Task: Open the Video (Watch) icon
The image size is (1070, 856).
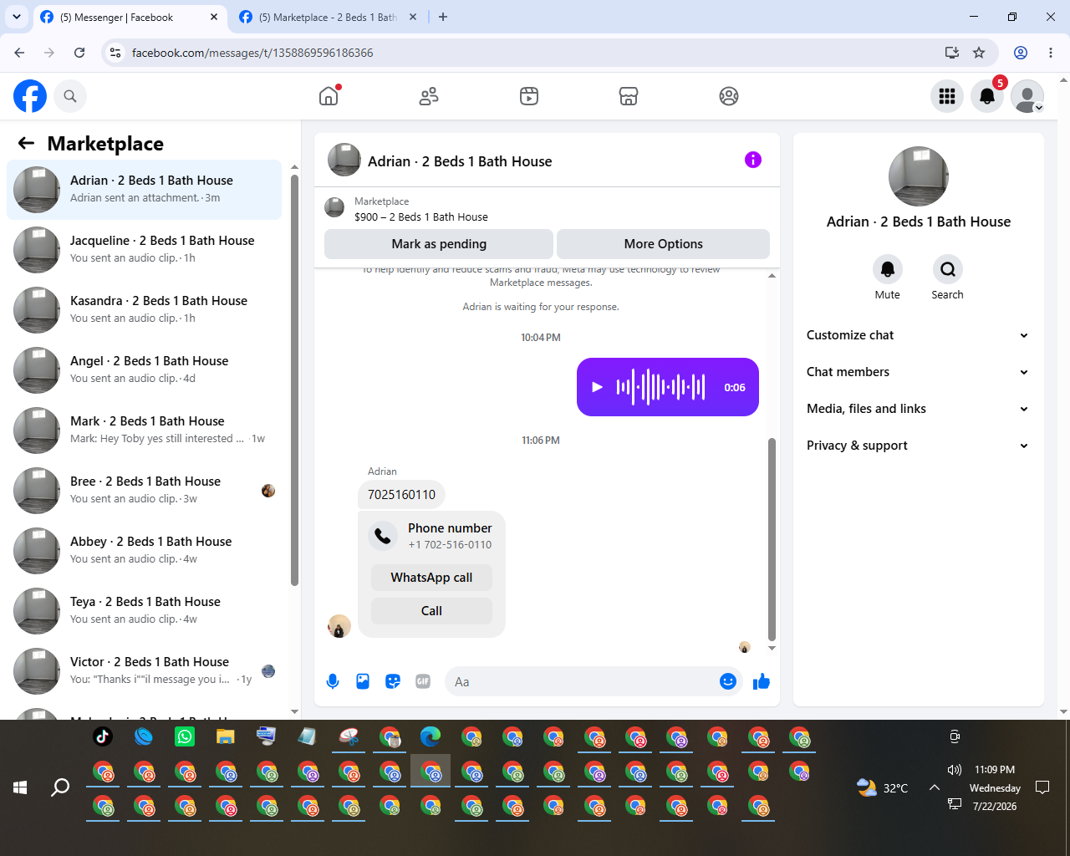Action: (x=529, y=96)
